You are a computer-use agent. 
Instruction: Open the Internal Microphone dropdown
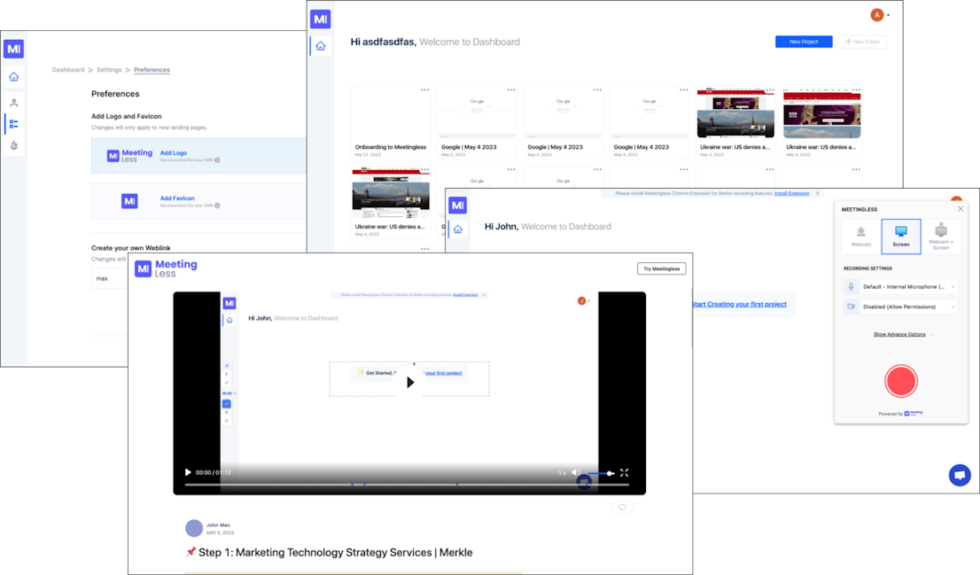[x=900, y=287]
